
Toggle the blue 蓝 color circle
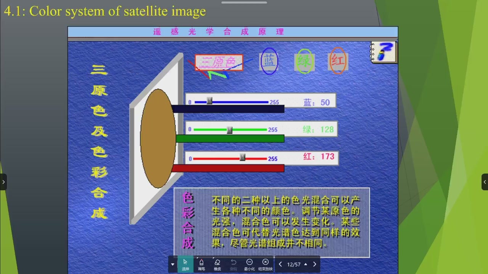[x=269, y=61]
